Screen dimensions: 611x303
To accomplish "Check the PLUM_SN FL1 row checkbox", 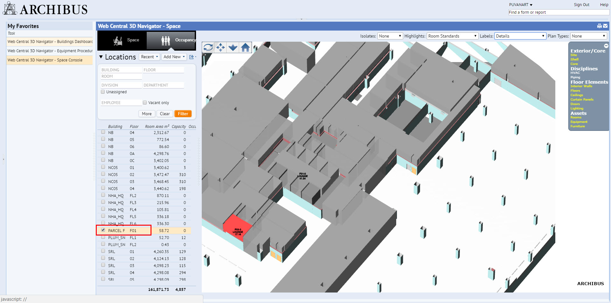I will [x=103, y=237].
